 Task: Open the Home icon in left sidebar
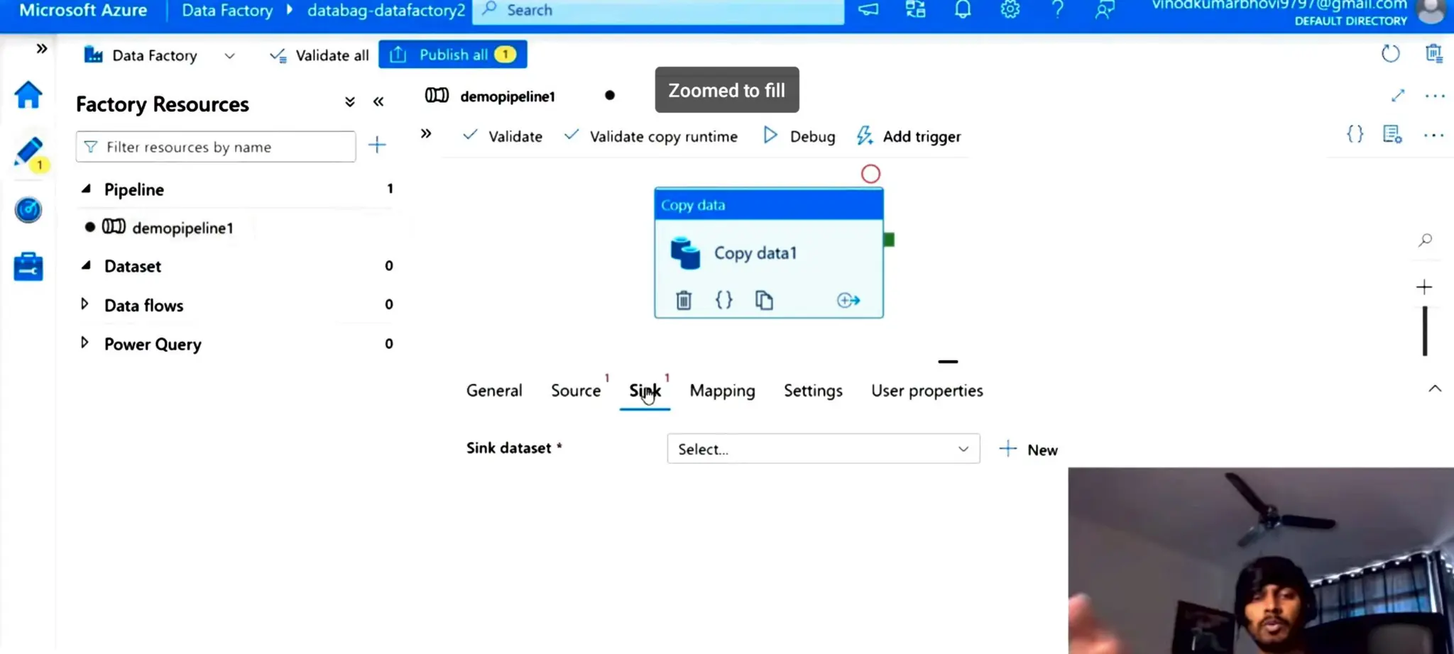28,95
